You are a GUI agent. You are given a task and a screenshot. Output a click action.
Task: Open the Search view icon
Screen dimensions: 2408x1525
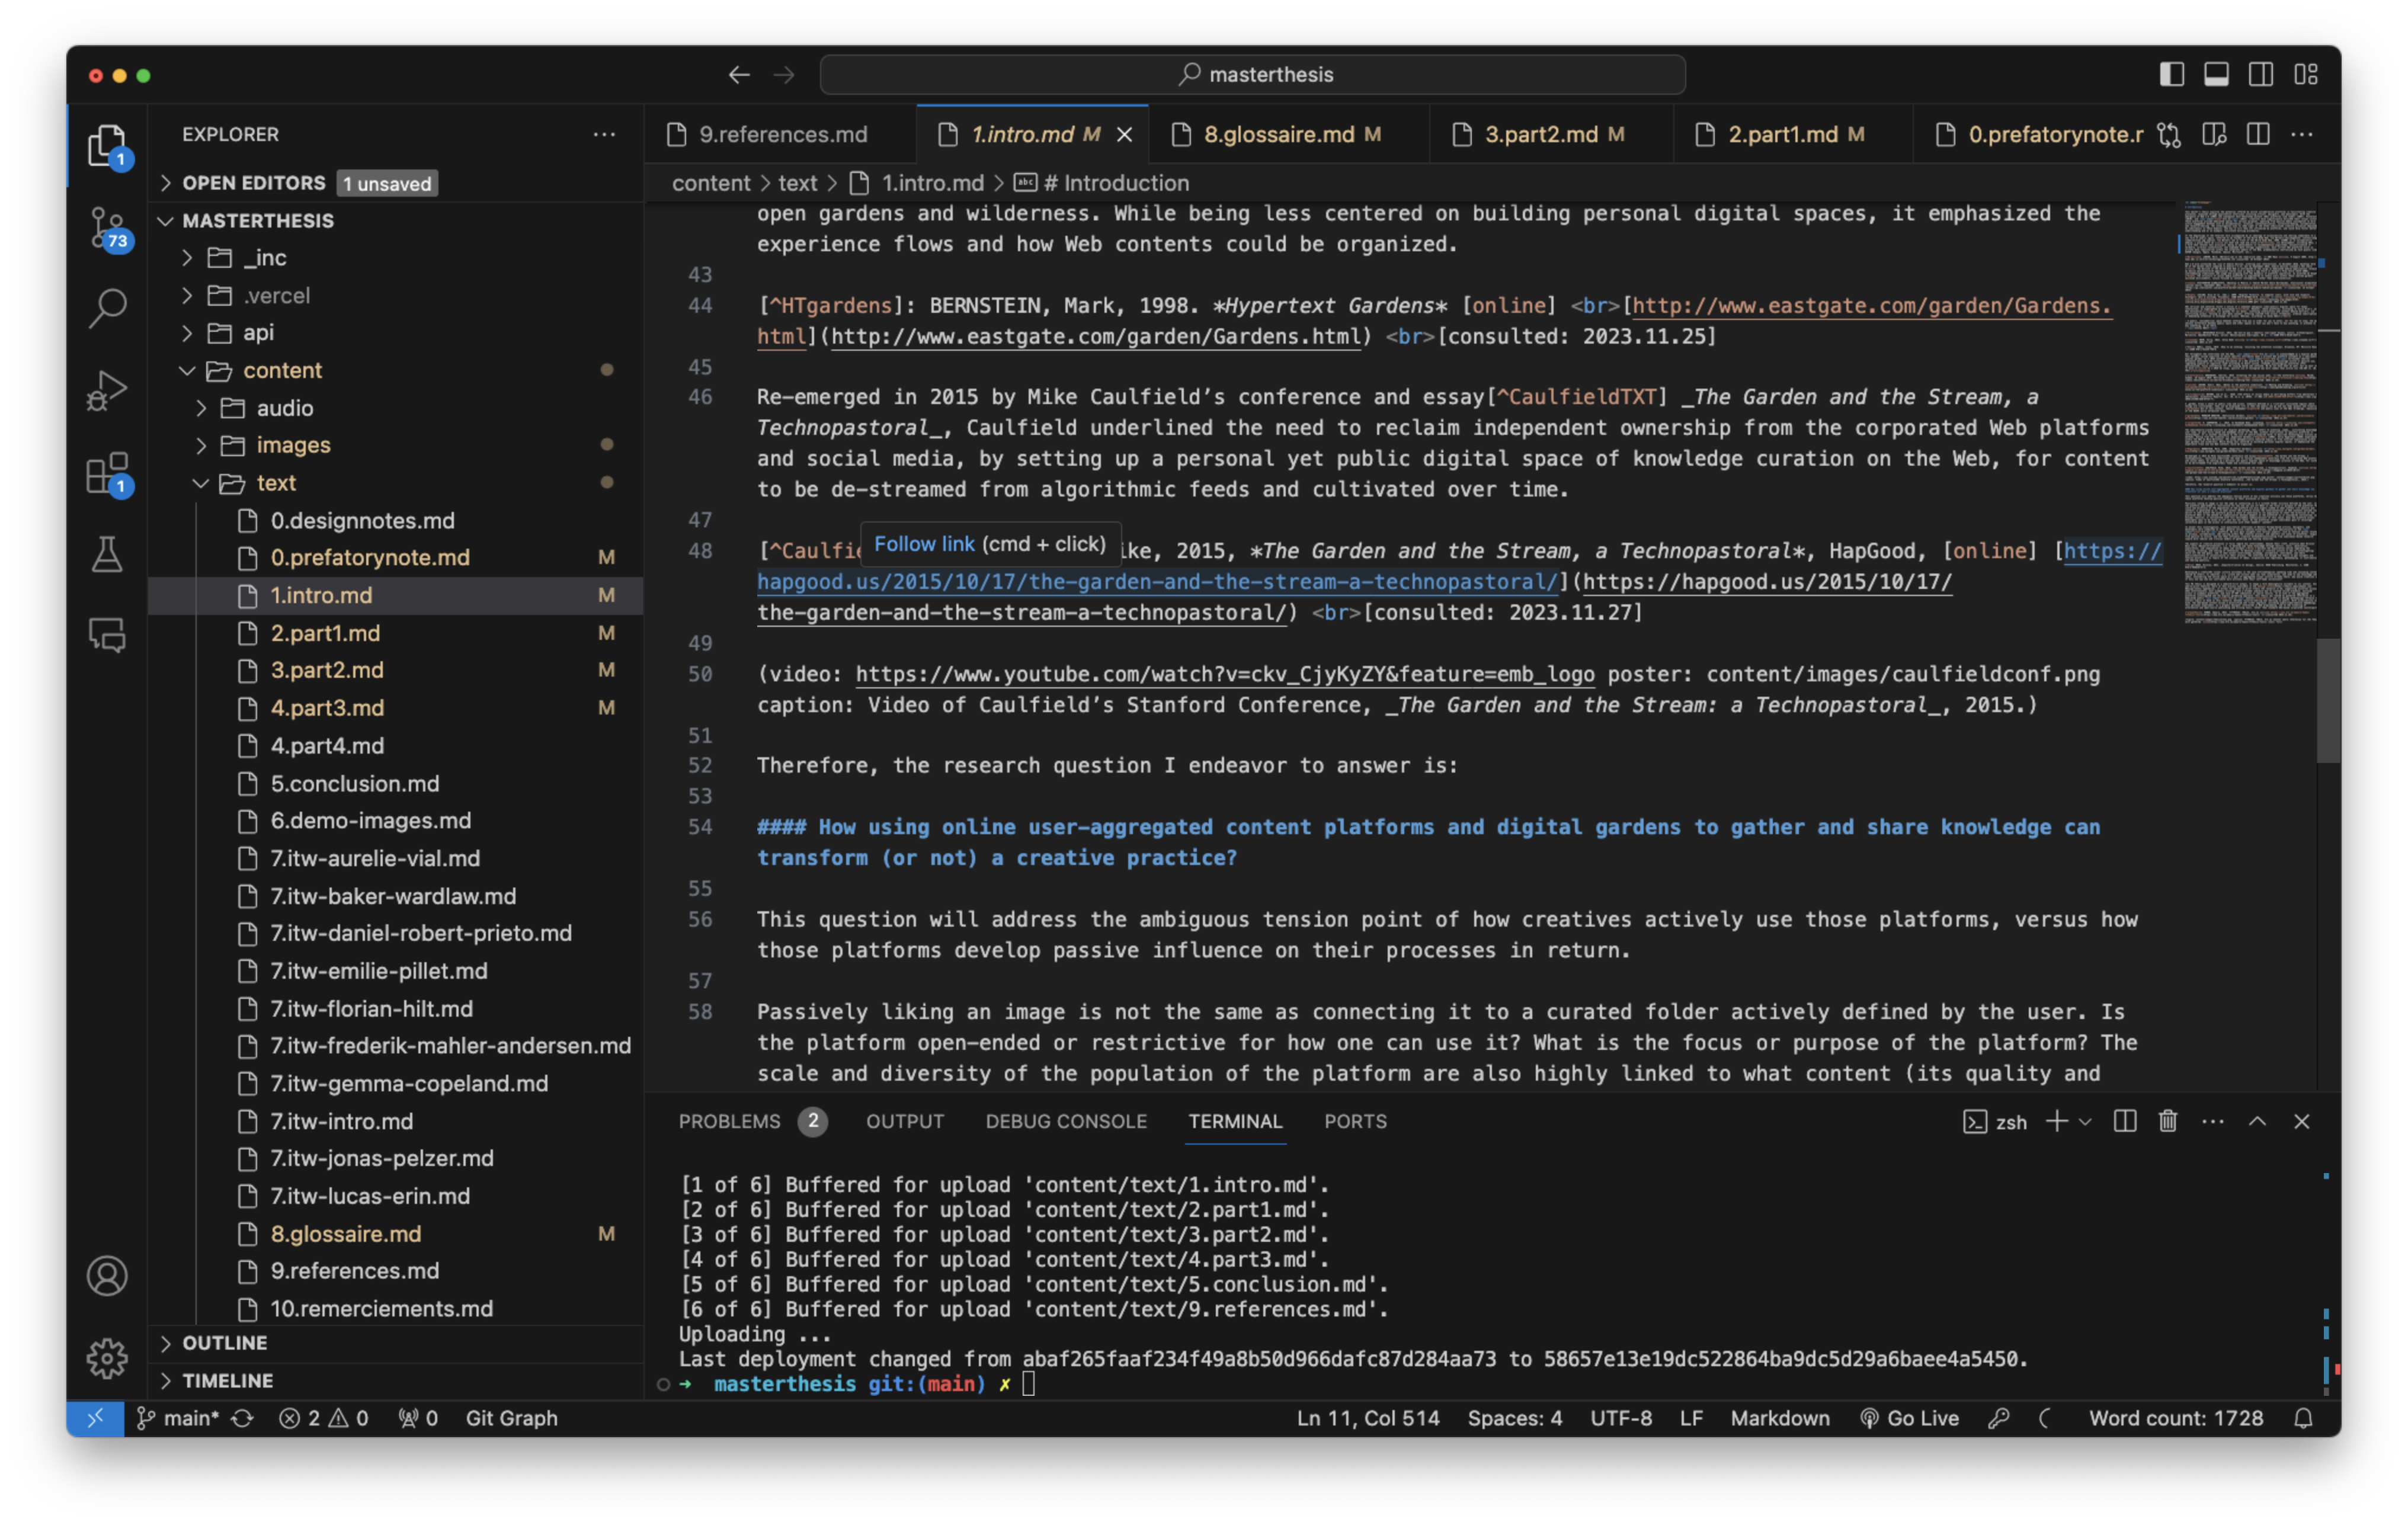click(107, 307)
